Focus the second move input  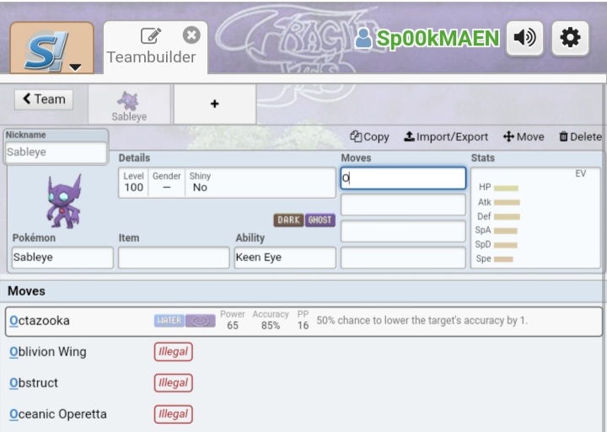[403, 205]
